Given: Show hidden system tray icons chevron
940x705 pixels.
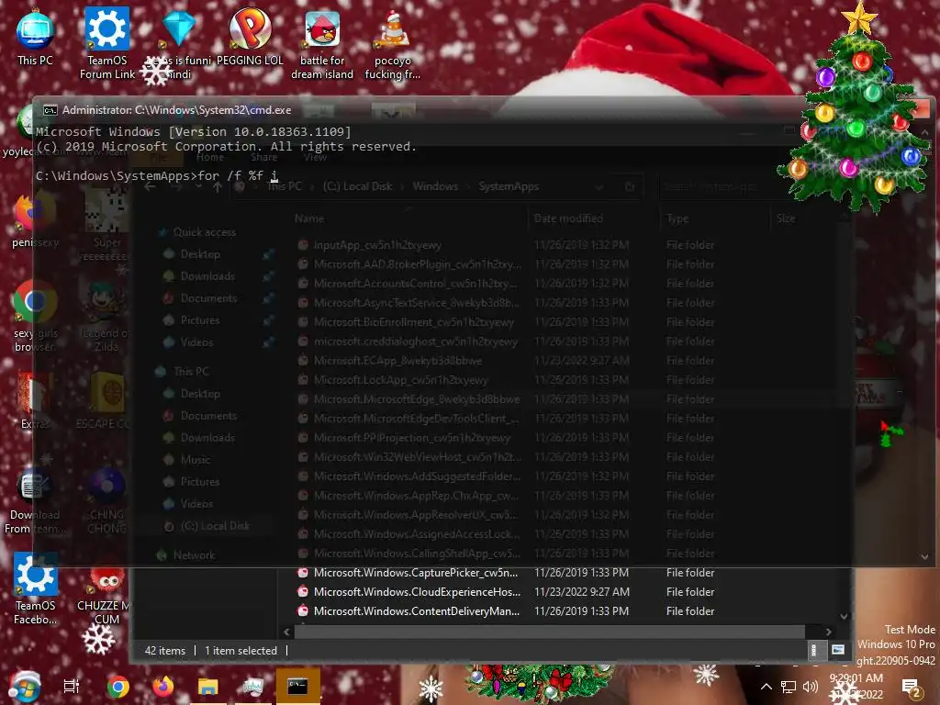Looking at the screenshot, I should [x=766, y=687].
